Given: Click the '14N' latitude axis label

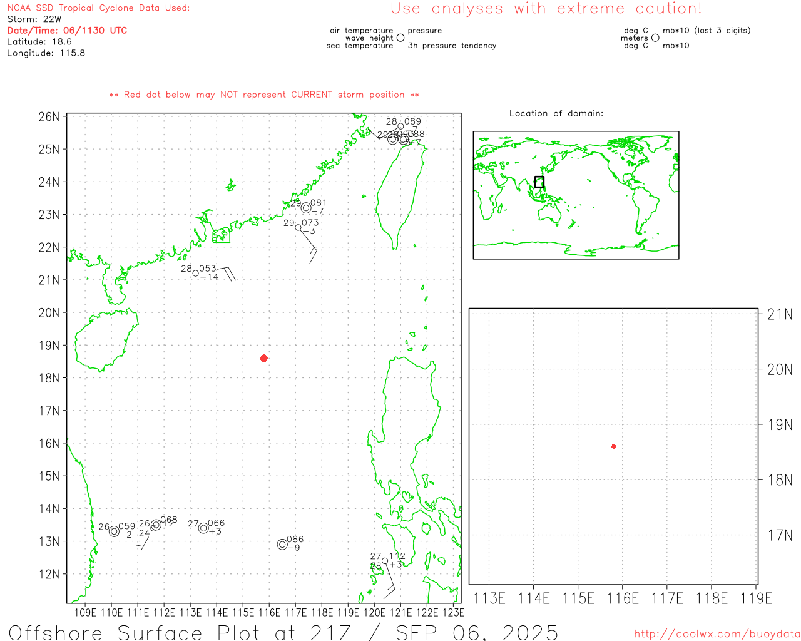Looking at the screenshot, I should click(x=49, y=508).
